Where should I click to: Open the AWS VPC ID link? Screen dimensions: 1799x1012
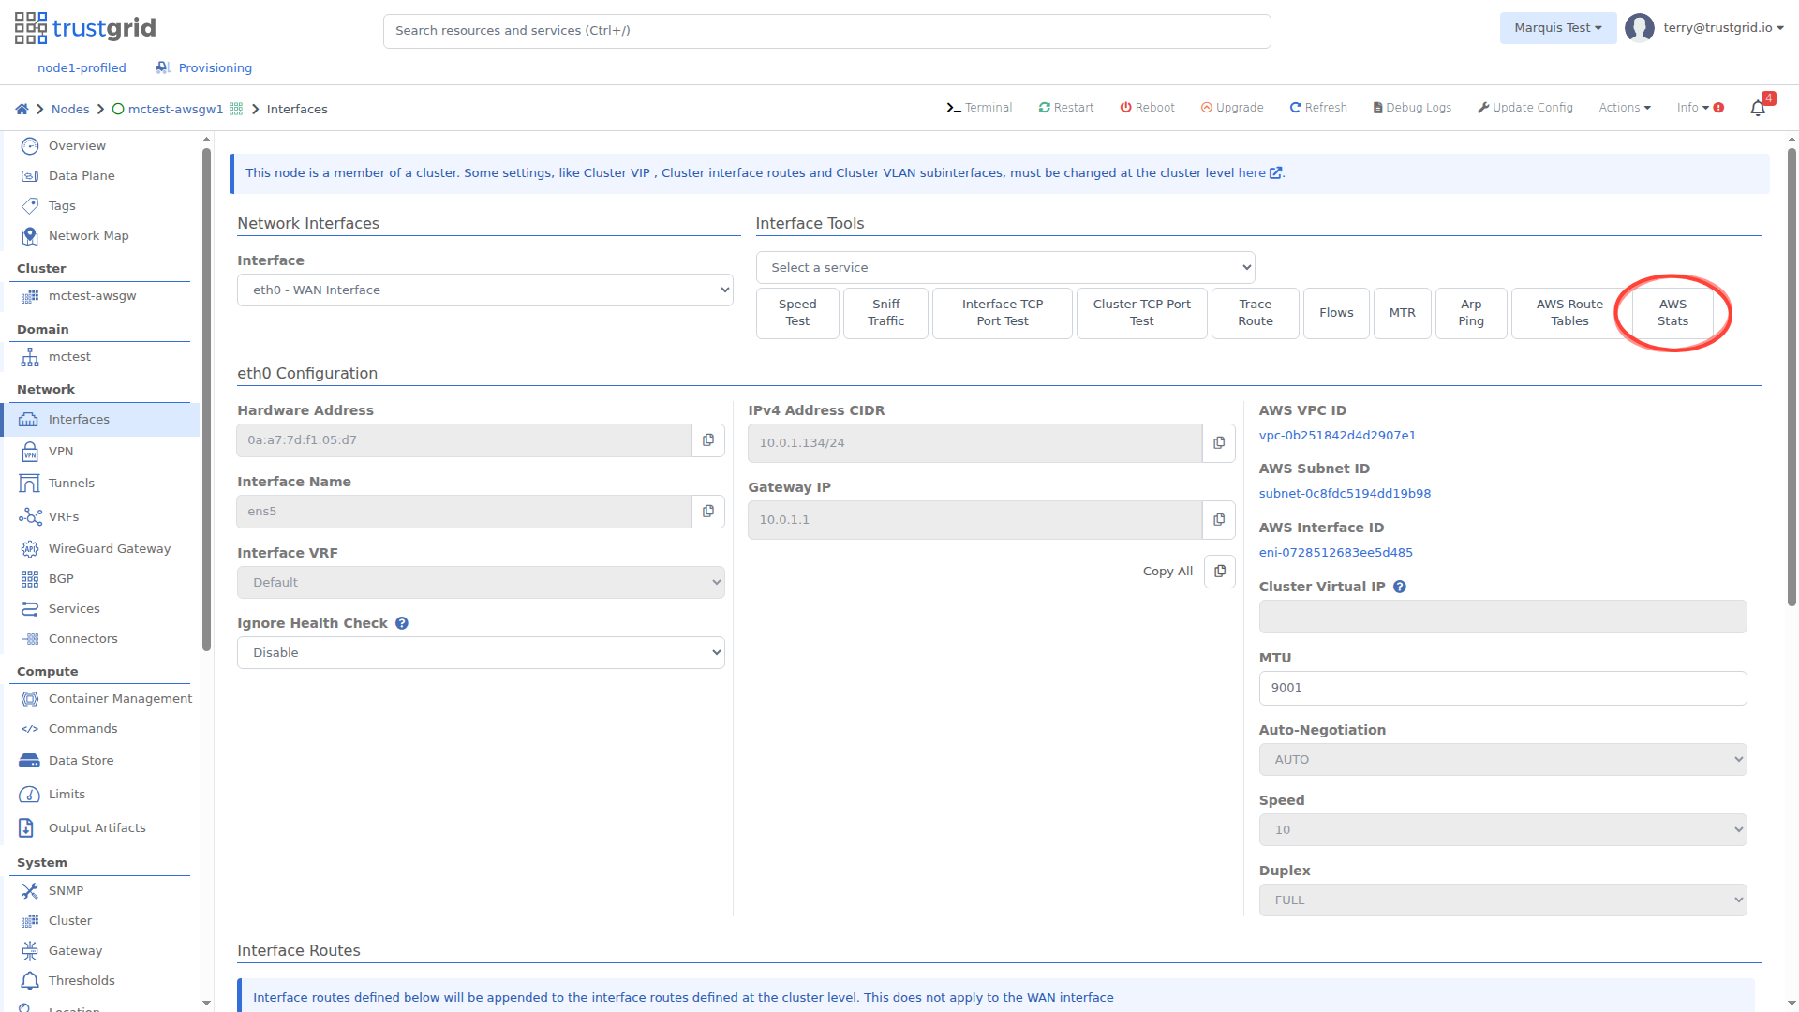click(x=1337, y=436)
